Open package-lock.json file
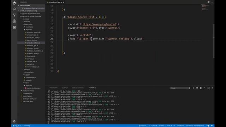This screenshot has height=127, width=226. tap(30, 99)
